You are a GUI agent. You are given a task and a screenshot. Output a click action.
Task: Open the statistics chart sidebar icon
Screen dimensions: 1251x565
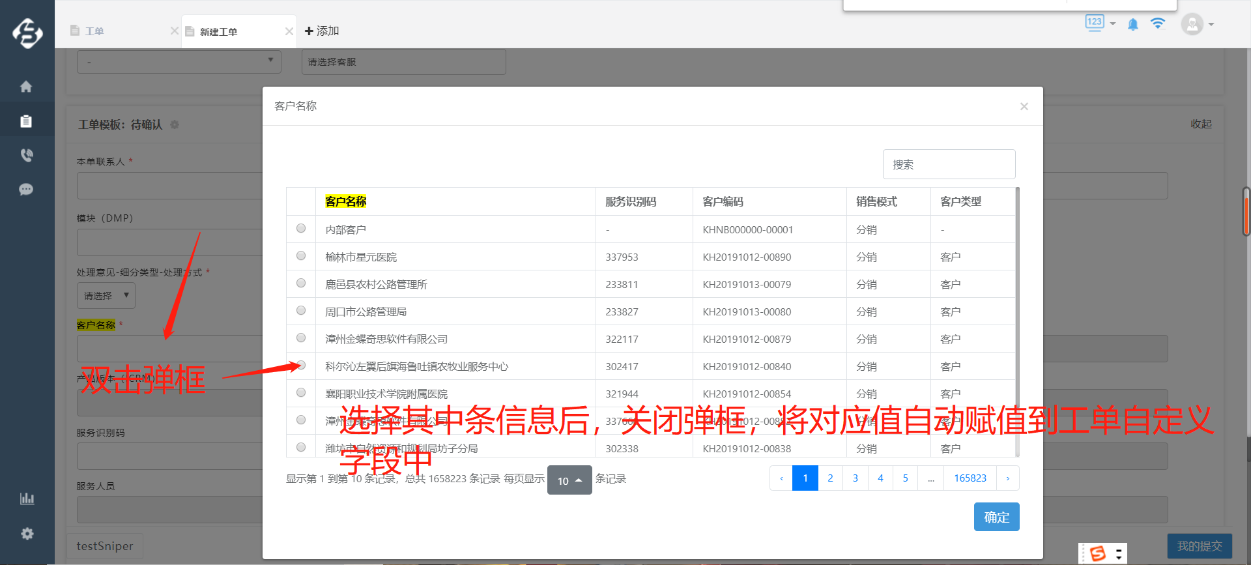(27, 499)
